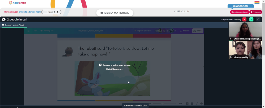Click Sharon Havilah patnaik's microphone icon
This screenshot has width=265, height=108.
coord(231,39)
